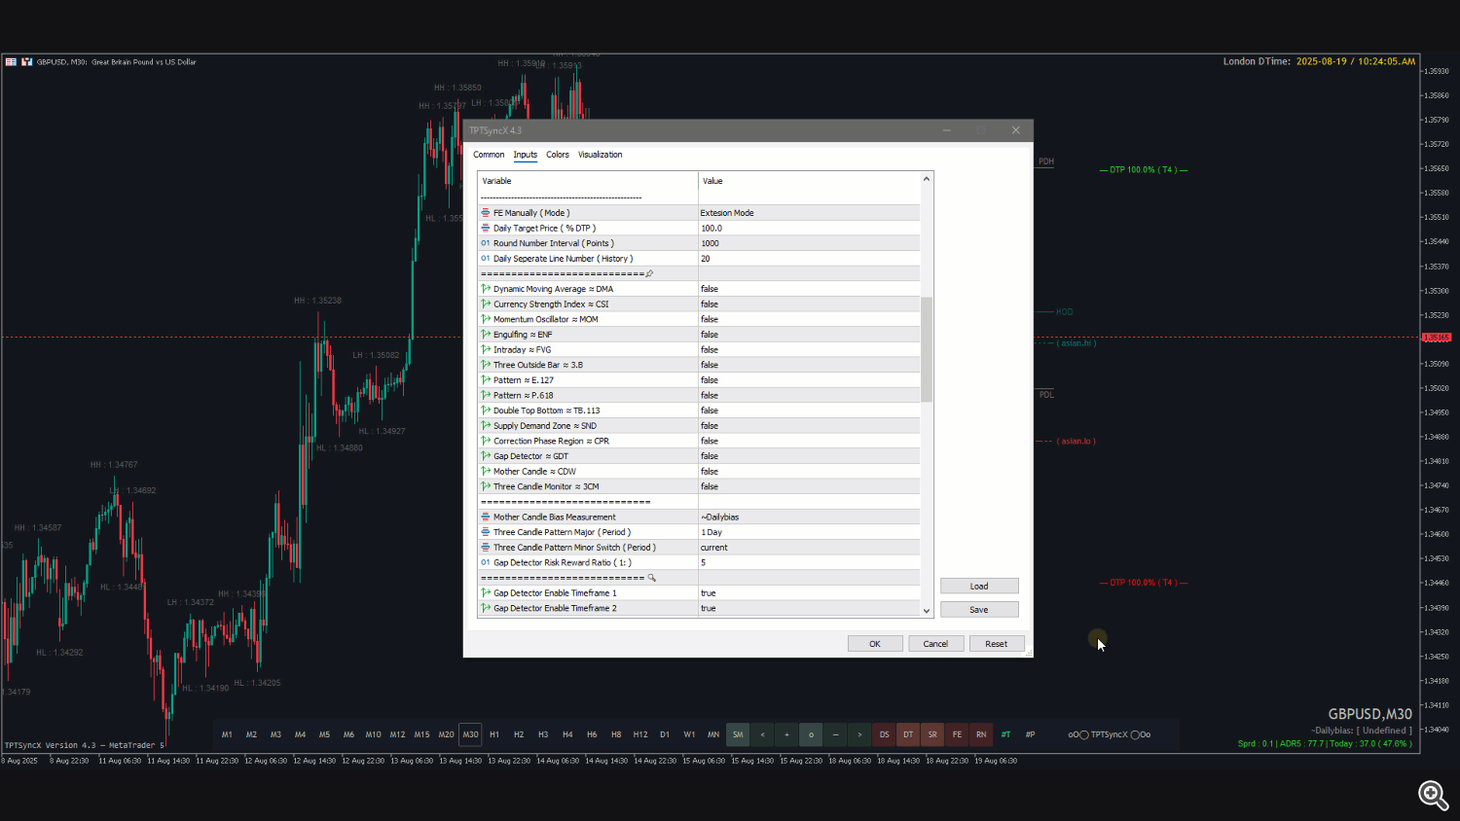Screen dimensions: 1460x821
Task: Toggle the DS button in the bottom toolbar
Action: pyautogui.click(x=884, y=734)
